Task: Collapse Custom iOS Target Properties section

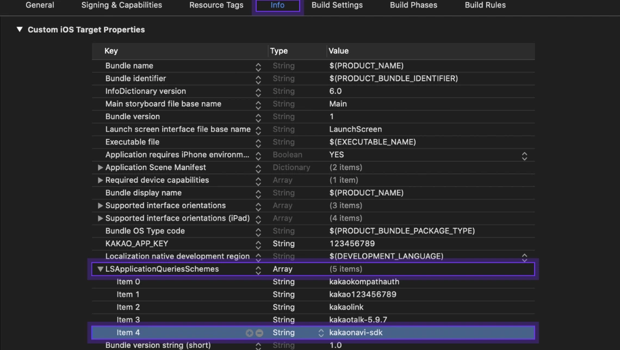Action: coord(20,29)
